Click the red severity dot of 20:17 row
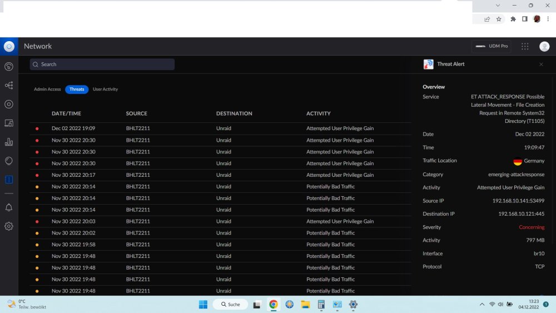This screenshot has width=556, height=313. point(37,175)
